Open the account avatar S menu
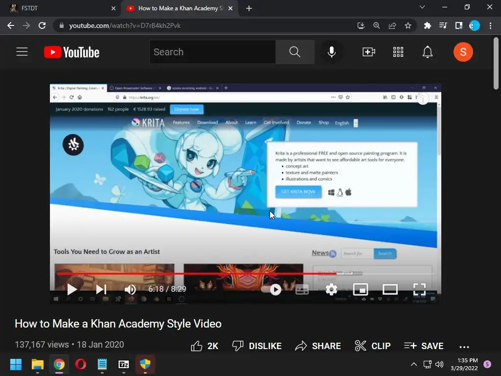501x376 pixels. tap(463, 52)
